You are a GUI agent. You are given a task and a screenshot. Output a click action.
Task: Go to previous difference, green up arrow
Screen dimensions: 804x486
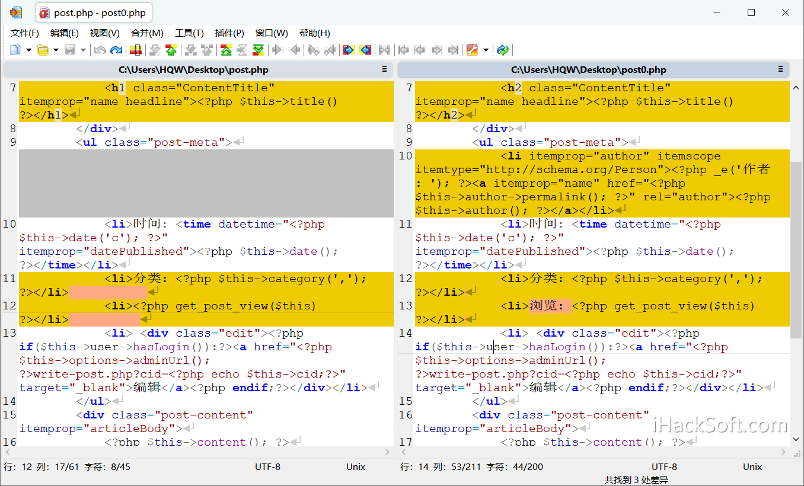pos(171,50)
